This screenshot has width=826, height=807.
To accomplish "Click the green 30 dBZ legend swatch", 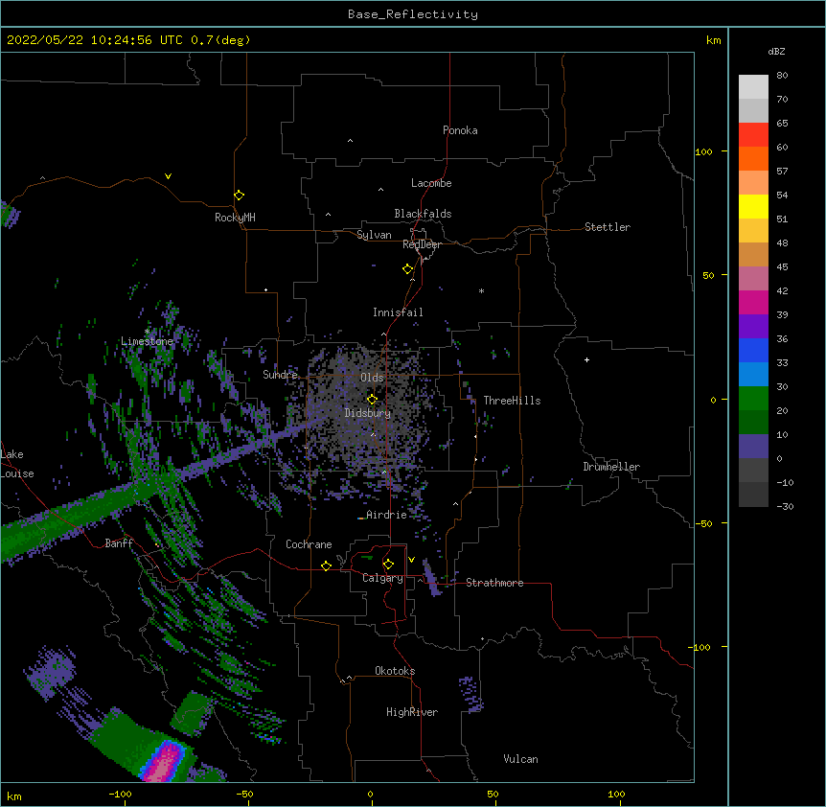I will tap(753, 398).
